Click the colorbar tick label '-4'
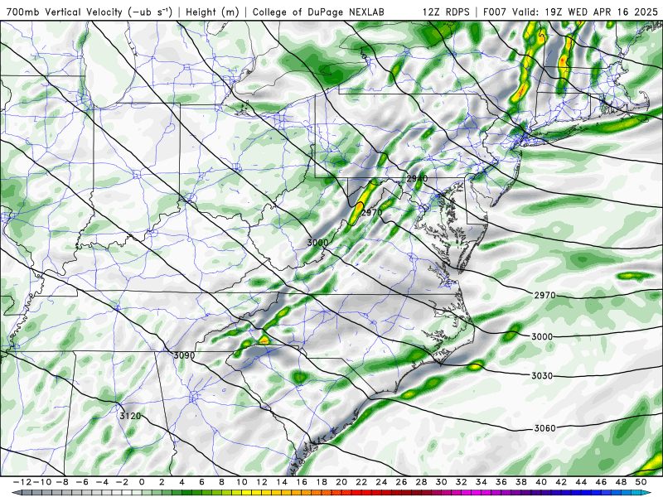 coord(101,482)
